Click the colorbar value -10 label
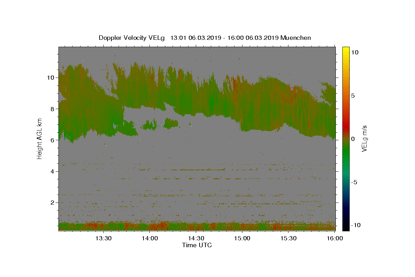 pos(357,225)
